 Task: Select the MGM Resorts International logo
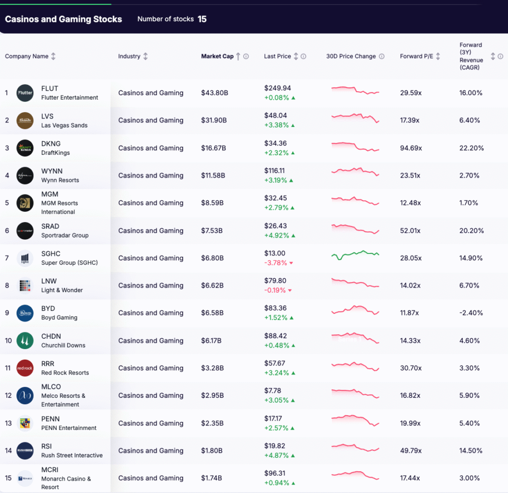click(24, 203)
